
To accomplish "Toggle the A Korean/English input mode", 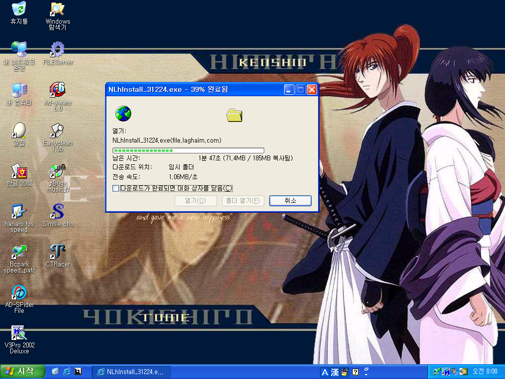I will pos(325,372).
